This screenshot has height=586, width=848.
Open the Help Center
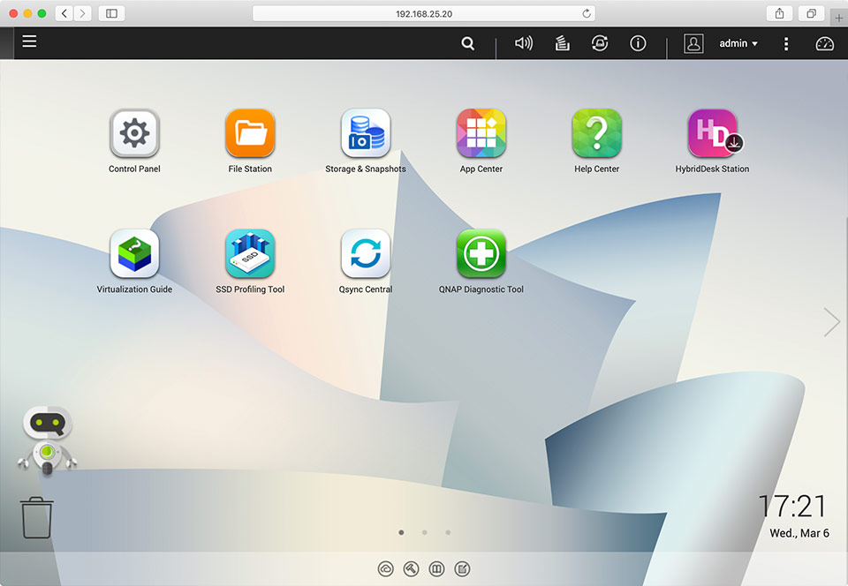(596, 133)
